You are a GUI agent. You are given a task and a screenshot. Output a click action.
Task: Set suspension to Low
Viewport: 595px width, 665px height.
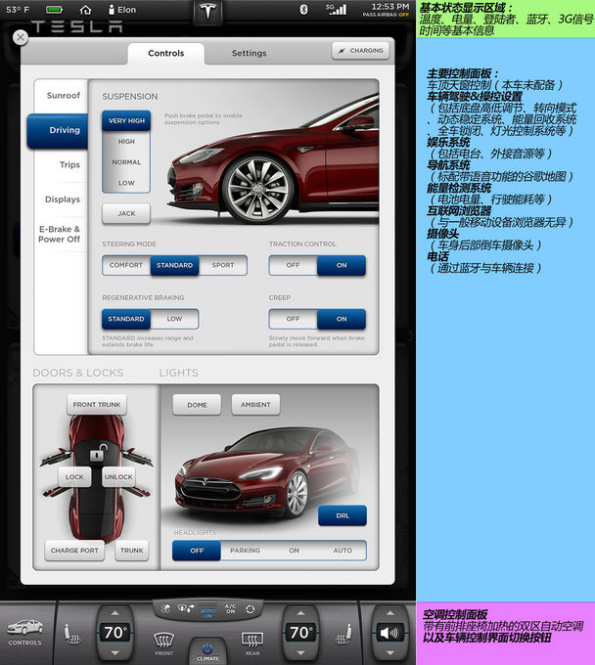coord(126,183)
